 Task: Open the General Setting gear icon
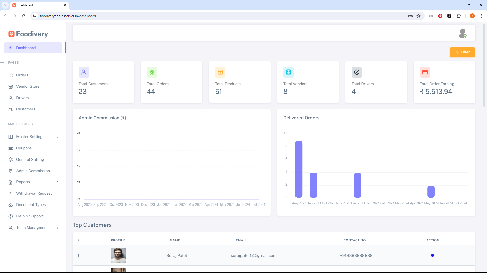pos(10,160)
